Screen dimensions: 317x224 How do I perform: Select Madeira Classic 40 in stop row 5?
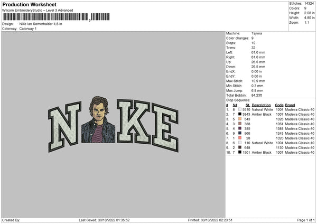(300, 128)
